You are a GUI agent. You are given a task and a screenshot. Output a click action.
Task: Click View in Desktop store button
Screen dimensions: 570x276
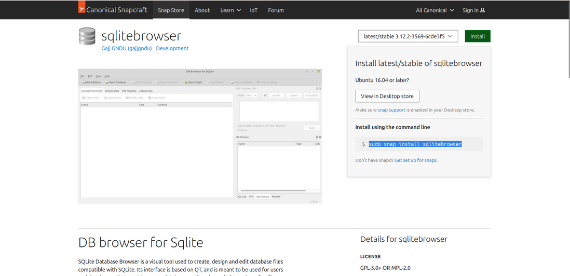coord(387,96)
